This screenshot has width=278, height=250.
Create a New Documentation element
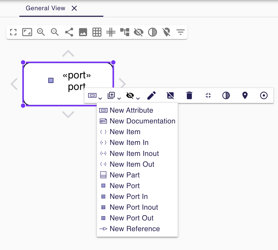pos(142,121)
